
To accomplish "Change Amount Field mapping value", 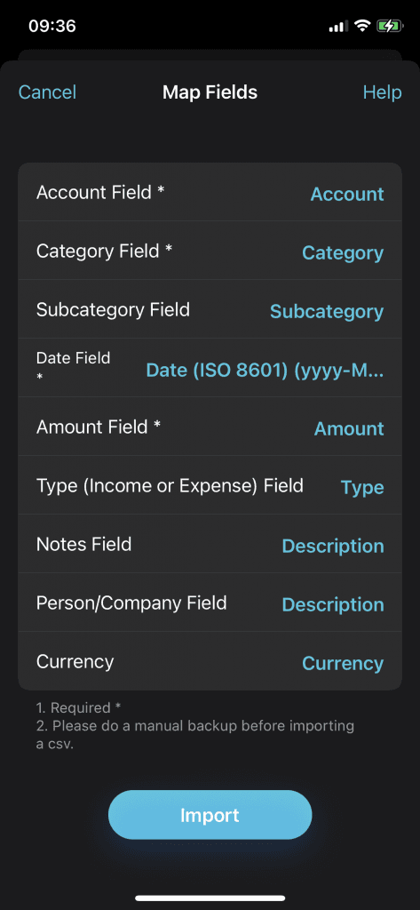I will 349,428.
